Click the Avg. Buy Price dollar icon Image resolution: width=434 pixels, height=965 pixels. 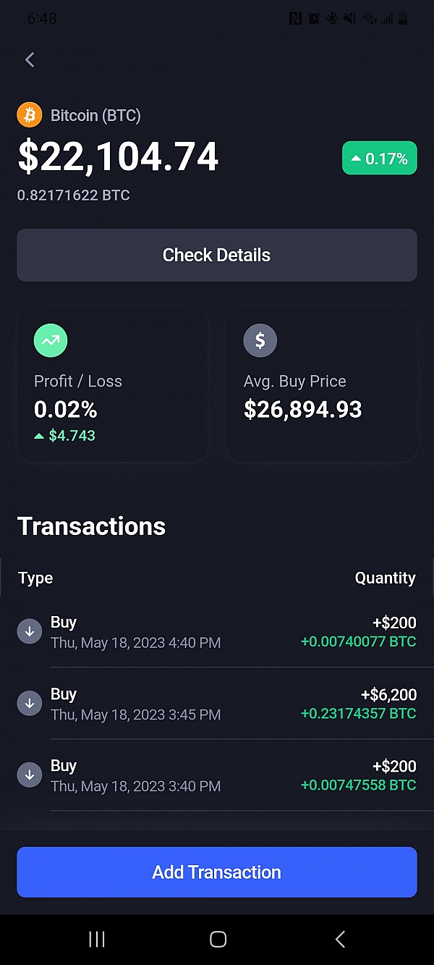coord(260,340)
